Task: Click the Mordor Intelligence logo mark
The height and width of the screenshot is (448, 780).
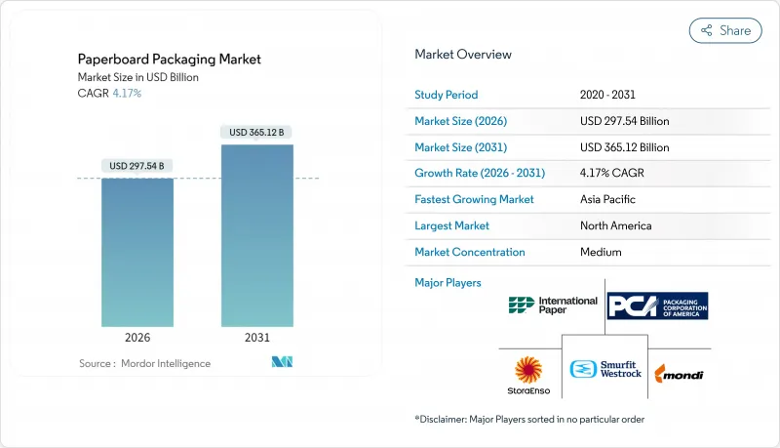Action: (x=282, y=363)
